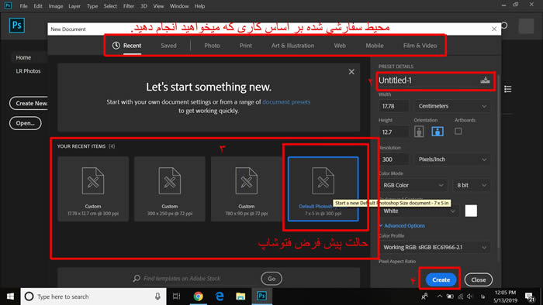
Task: Click the search icon on the Photoshop home screen
Action: tap(504, 26)
